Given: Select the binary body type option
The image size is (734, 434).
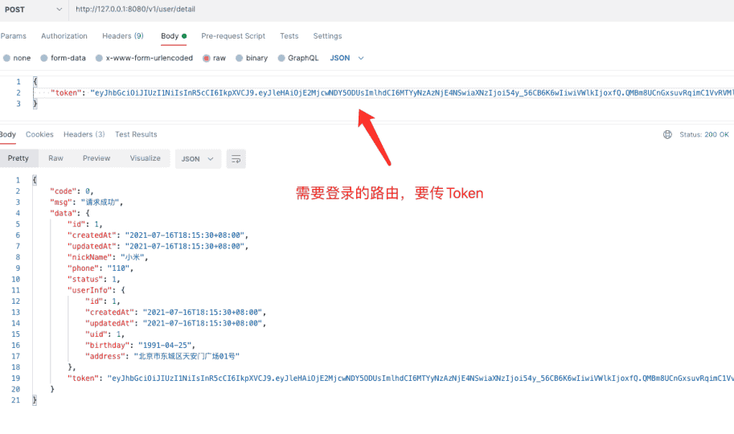Looking at the screenshot, I should click(240, 59).
